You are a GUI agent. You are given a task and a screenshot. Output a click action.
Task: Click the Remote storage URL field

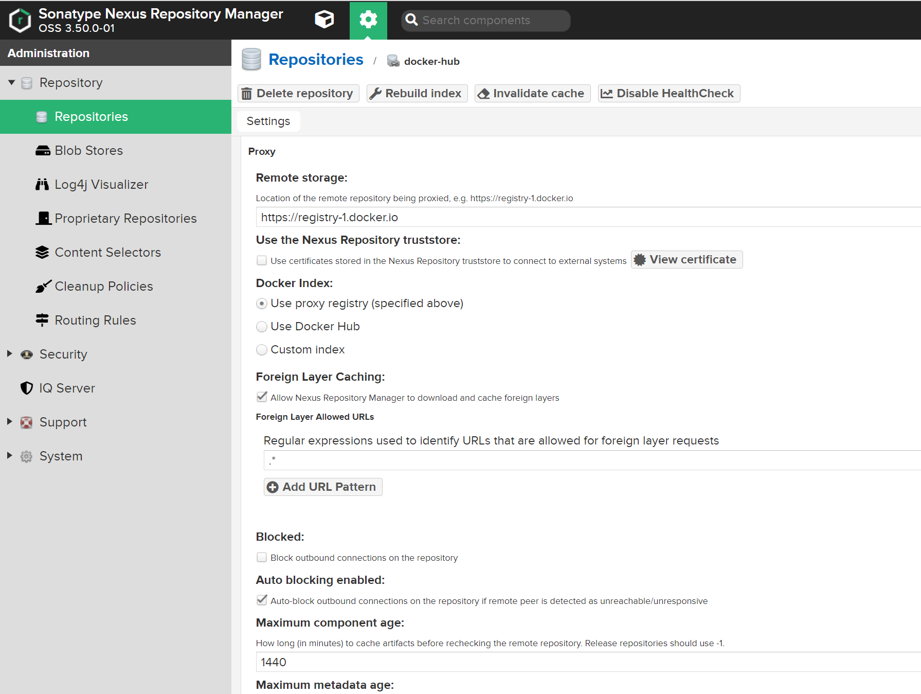point(588,217)
